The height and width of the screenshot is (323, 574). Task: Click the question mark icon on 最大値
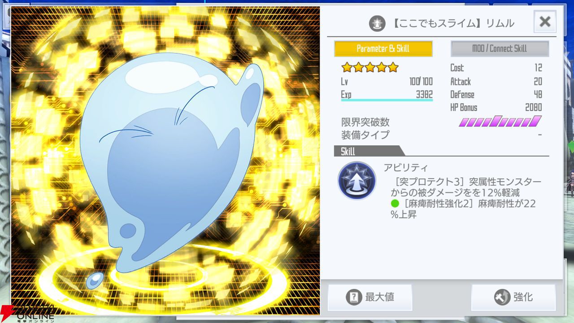pyautogui.click(x=354, y=297)
